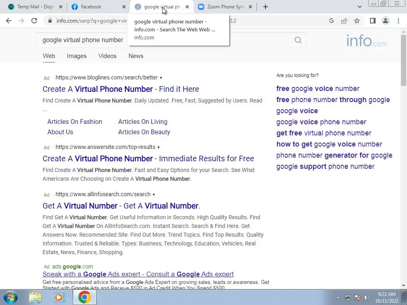The height and width of the screenshot is (305, 407).
Task: Expand answersite.com ad URL dropdown arrow
Action: [x=158, y=147]
